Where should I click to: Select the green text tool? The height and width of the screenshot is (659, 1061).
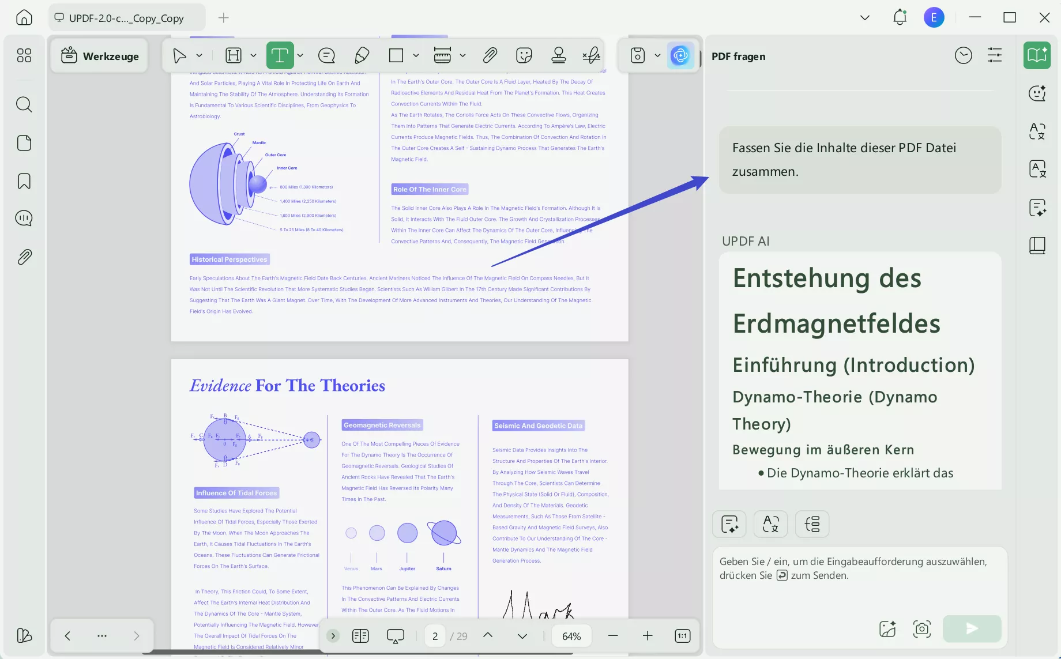pos(280,56)
